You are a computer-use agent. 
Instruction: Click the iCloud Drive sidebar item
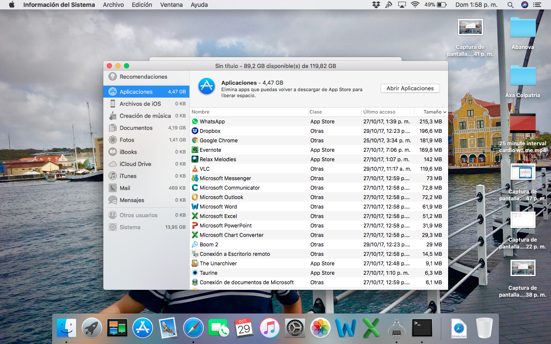(x=135, y=164)
